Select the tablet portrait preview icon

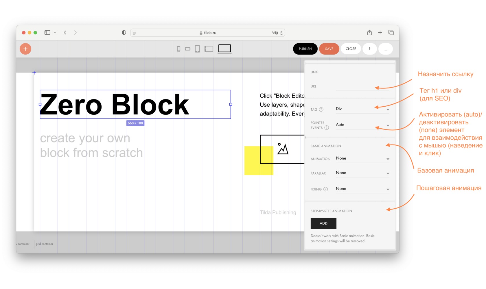tap(198, 49)
